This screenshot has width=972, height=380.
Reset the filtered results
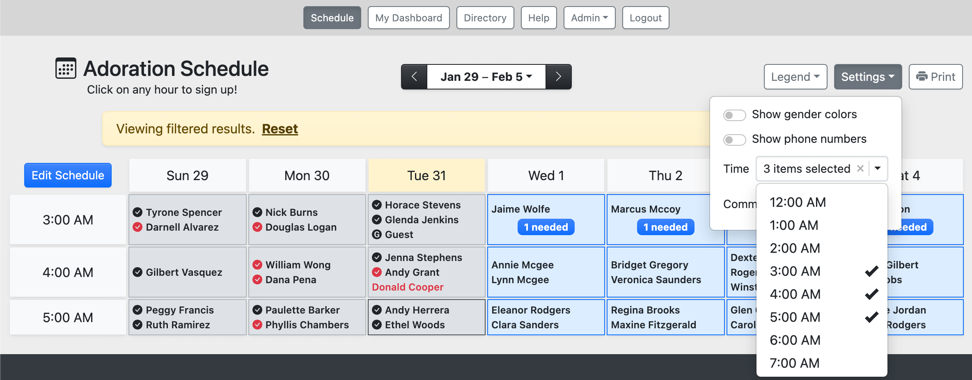(x=280, y=129)
